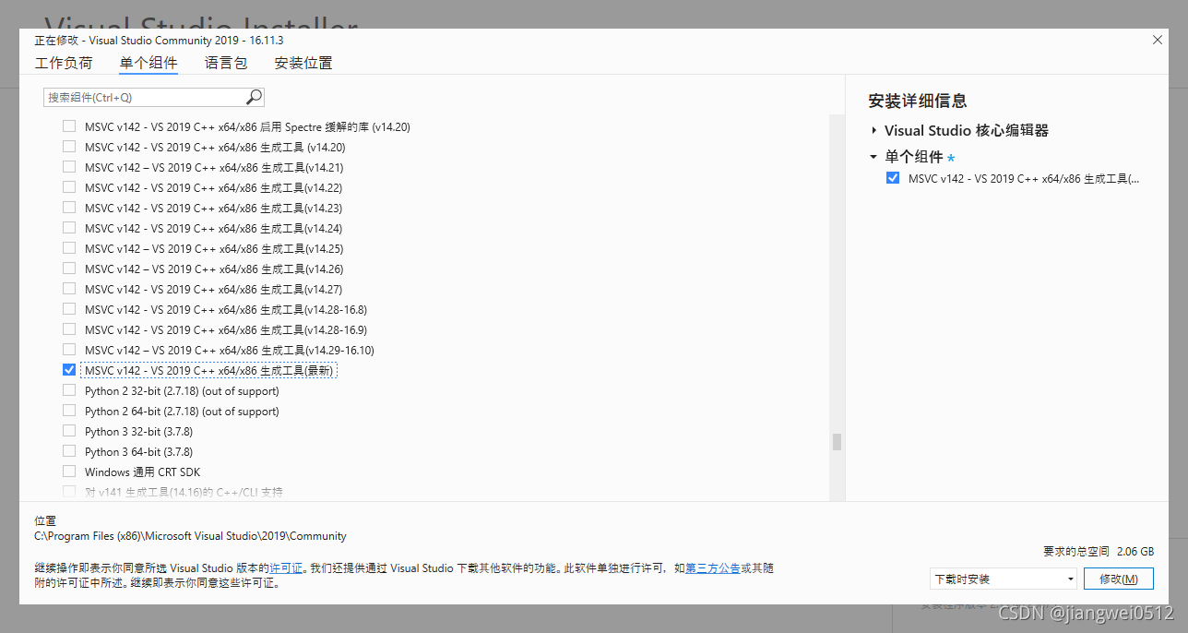Tick MSVC v142 生成工具(v14.29-16.10) checkbox
Viewport: 1188px width, 633px height.
point(69,350)
